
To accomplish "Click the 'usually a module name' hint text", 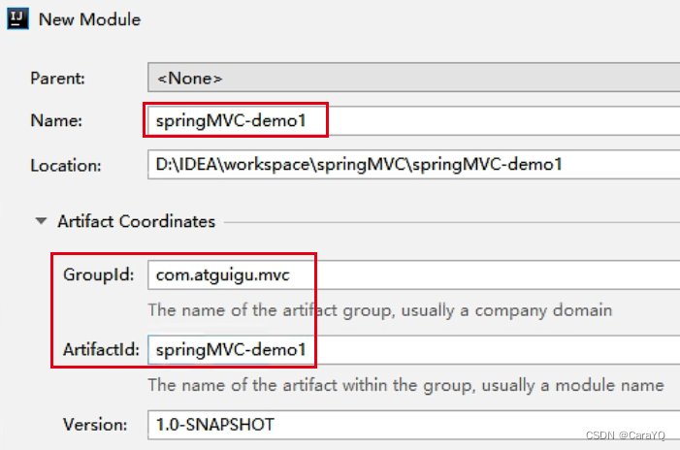I will click(x=572, y=385).
